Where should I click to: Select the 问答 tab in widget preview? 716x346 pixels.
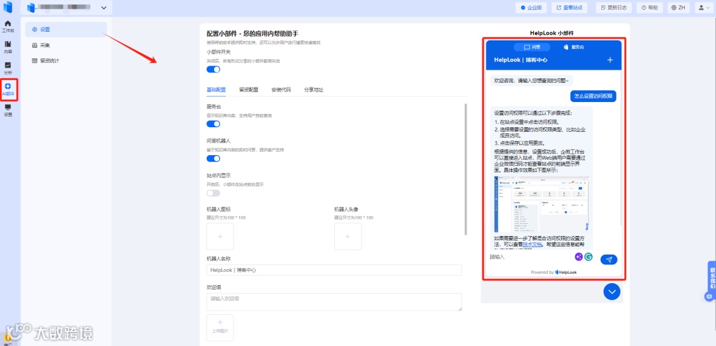532,46
